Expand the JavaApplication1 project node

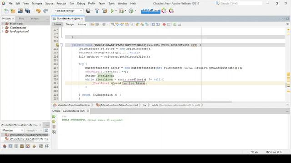point(3,31)
